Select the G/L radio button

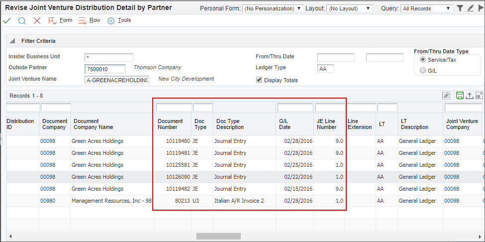(x=423, y=71)
